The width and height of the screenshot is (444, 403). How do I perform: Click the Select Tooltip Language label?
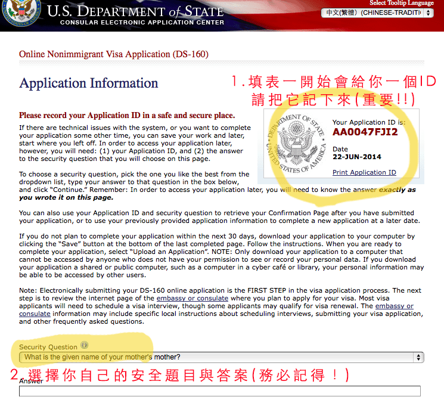click(x=402, y=3)
